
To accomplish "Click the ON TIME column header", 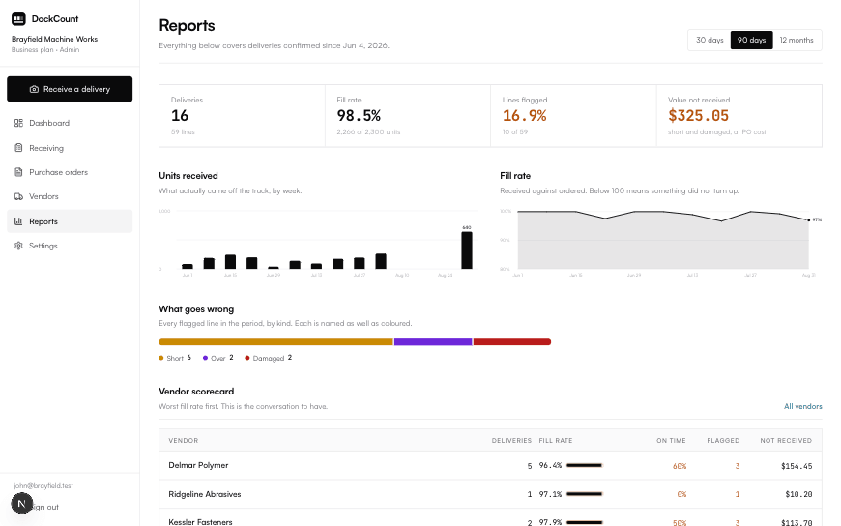I will (x=671, y=441).
